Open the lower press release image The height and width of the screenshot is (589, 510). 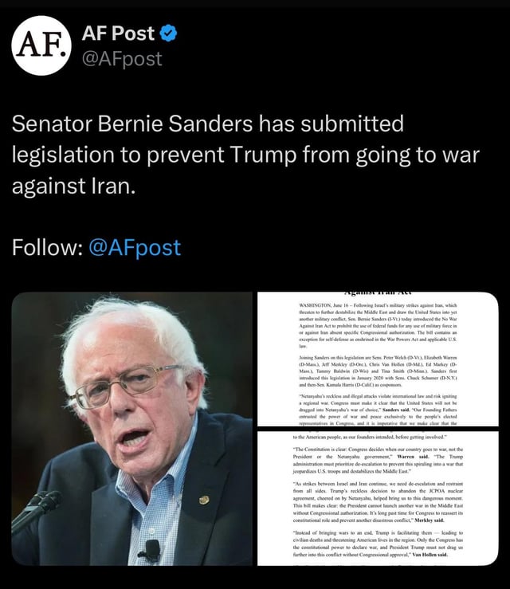point(378,498)
